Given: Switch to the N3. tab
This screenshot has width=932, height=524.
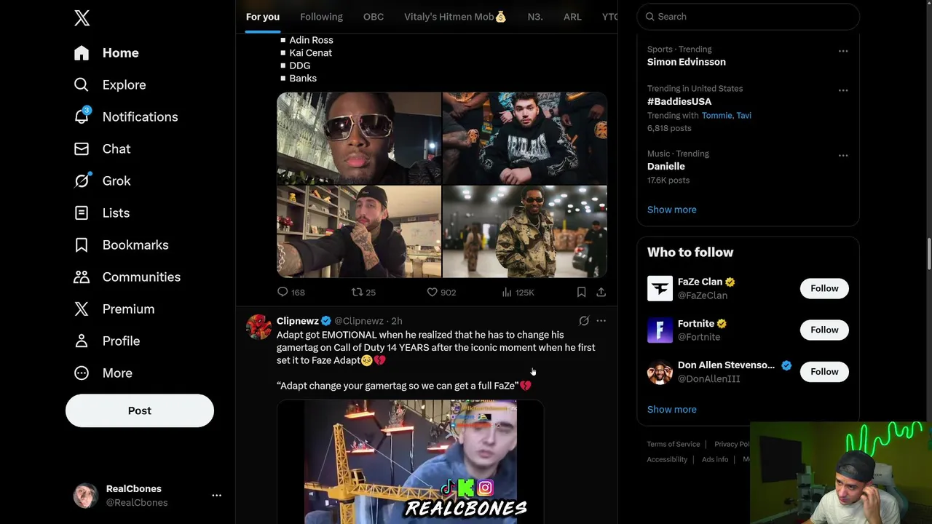Looking at the screenshot, I should (x=535, y=16).
